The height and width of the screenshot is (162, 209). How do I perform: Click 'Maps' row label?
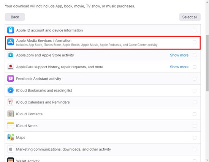click(21, 137)
